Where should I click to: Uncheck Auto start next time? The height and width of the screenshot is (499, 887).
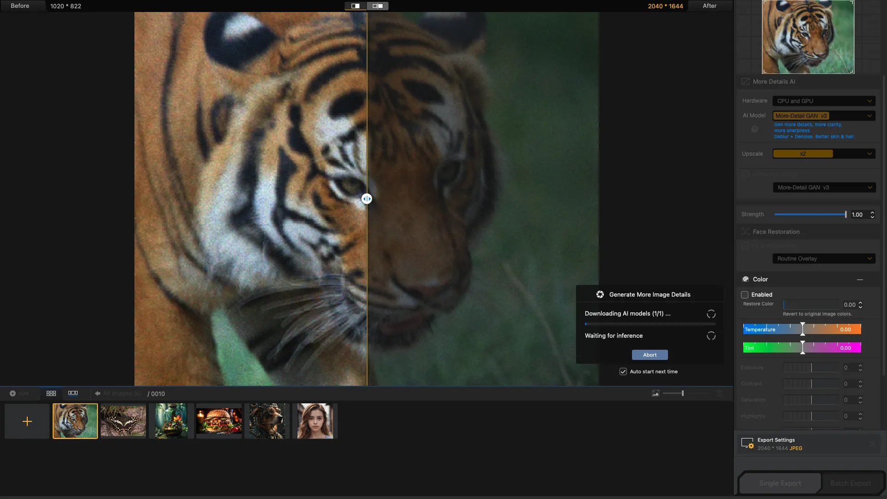[x=623, y=371]
